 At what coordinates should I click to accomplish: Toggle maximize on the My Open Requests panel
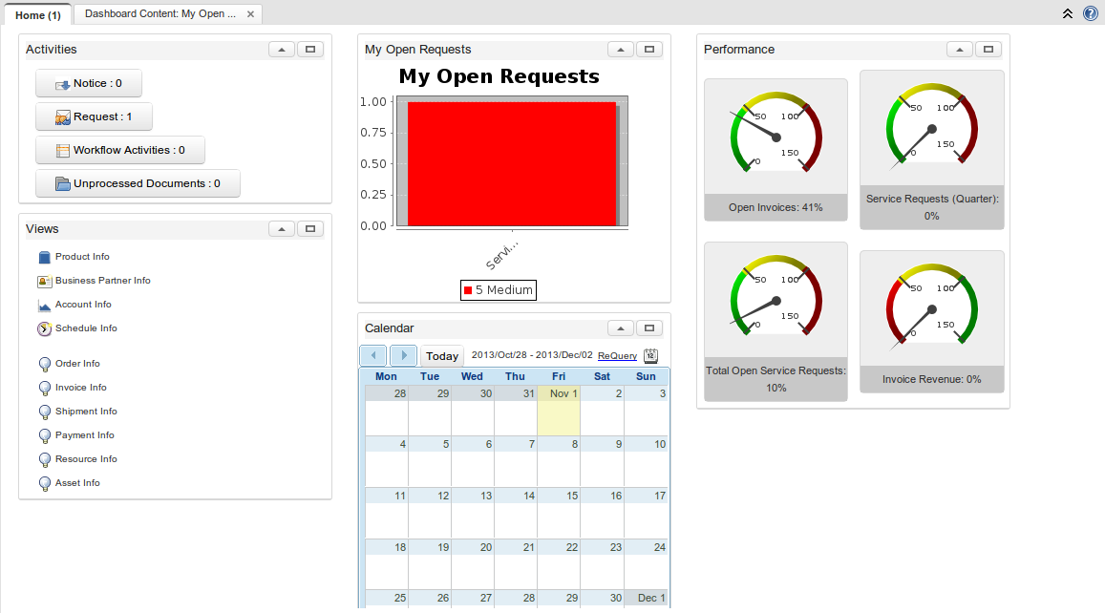pyautogui.click(x=649, y=49)
